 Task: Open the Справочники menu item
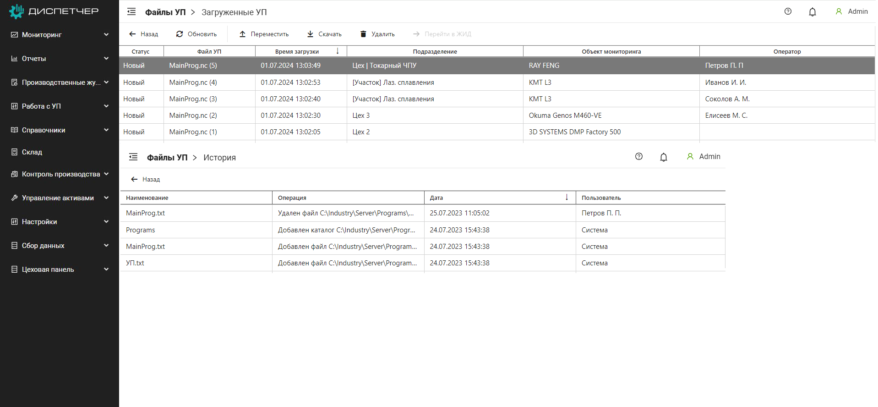pyautogui.click(x=44, y=130)
